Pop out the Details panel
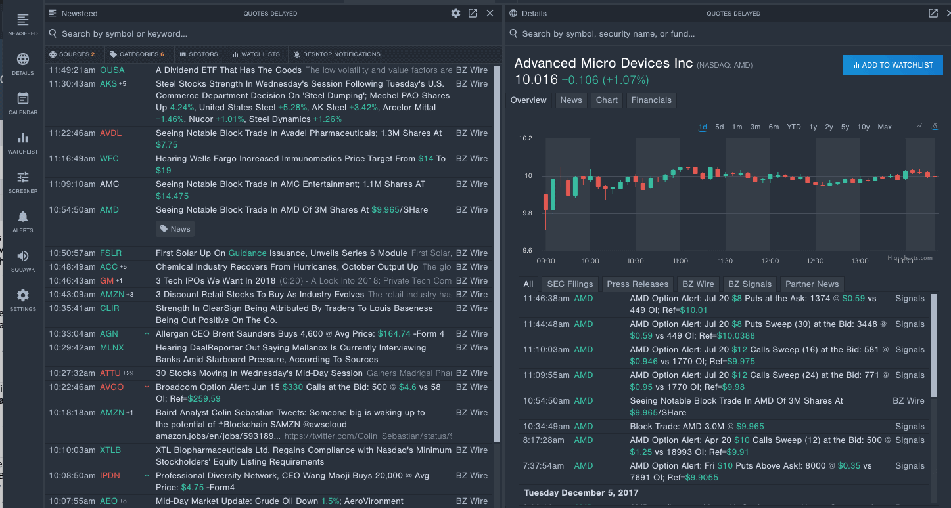Viewport: 951px width, 508px height. coord(933,12)
